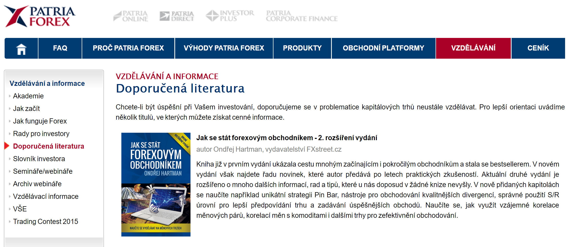Click the Vzdělávání navigation tab
This screenshot has height=247, width=572.
[x=473, y=48]
